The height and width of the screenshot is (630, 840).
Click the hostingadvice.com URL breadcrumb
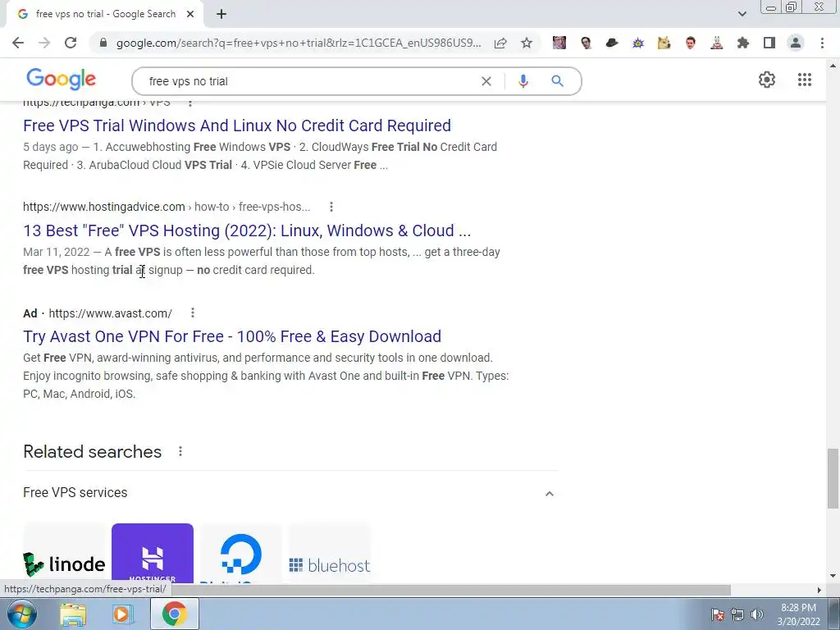coord(167,207)
